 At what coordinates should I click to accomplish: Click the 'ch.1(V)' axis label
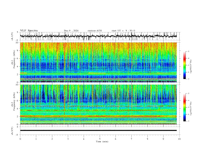12,36
